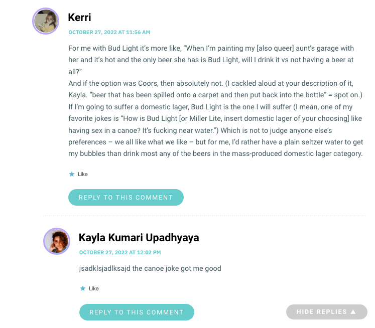Click the star icon under Kayla's reply

click(82, 288)
